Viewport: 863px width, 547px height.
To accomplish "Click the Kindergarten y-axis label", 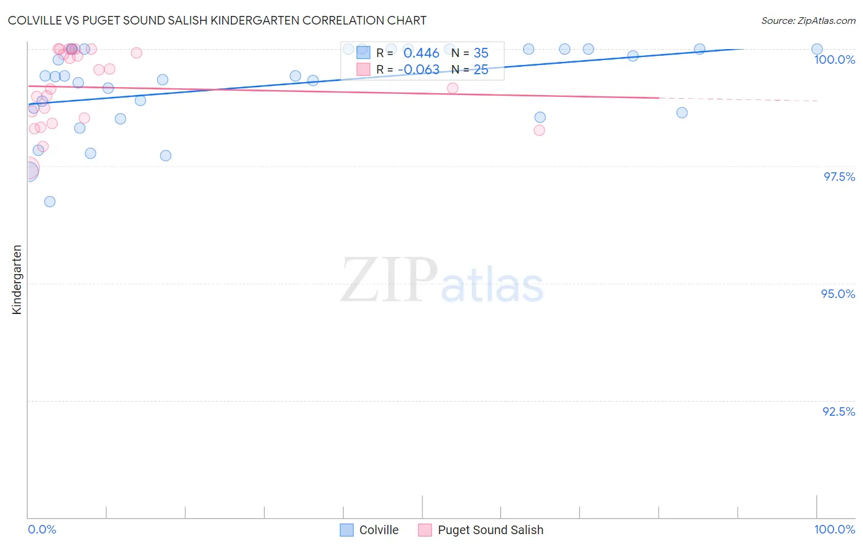I will (17, 280).
